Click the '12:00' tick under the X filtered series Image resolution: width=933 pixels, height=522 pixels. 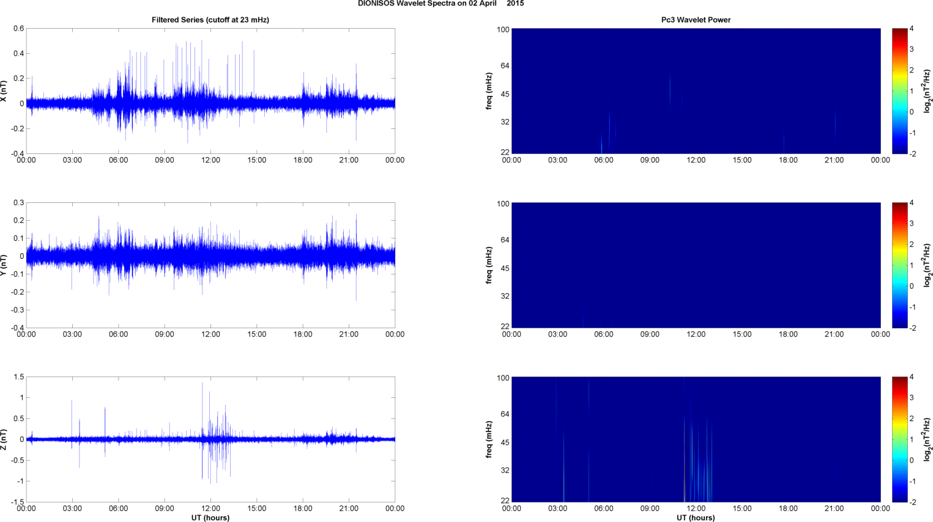210,160
